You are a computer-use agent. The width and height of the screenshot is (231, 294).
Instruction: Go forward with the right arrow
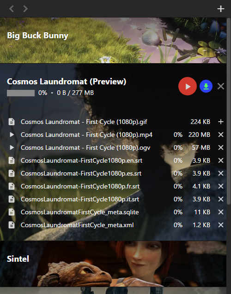tap(25, 9)
